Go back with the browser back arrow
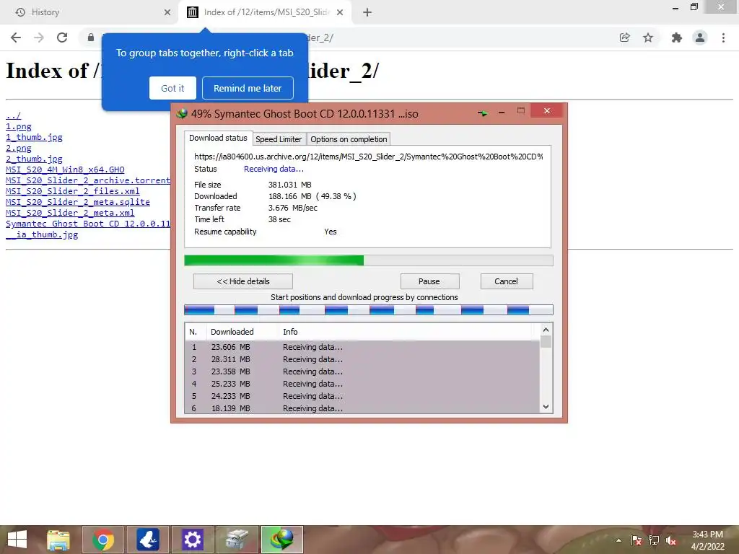 (x=16, y=38)
